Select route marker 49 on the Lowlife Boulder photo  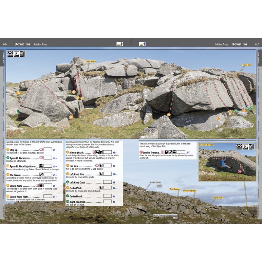[x=240, y=171]
